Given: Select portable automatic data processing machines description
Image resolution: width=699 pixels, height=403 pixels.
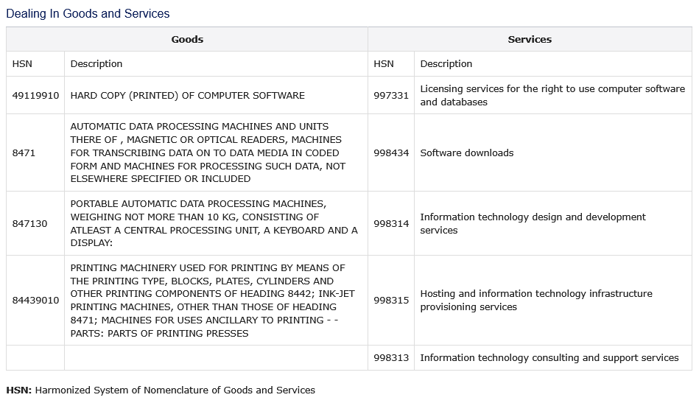Looking at the screenshot, I should 214,223.
